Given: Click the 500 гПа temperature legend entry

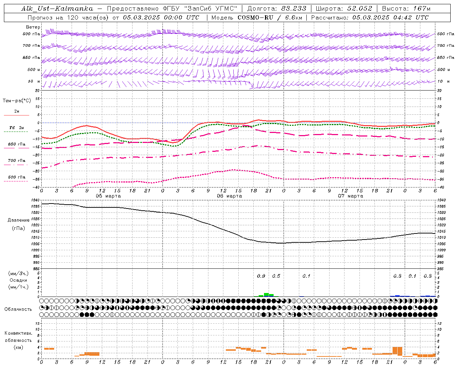Looking at the screenshot, I should [x=16, y=177].
